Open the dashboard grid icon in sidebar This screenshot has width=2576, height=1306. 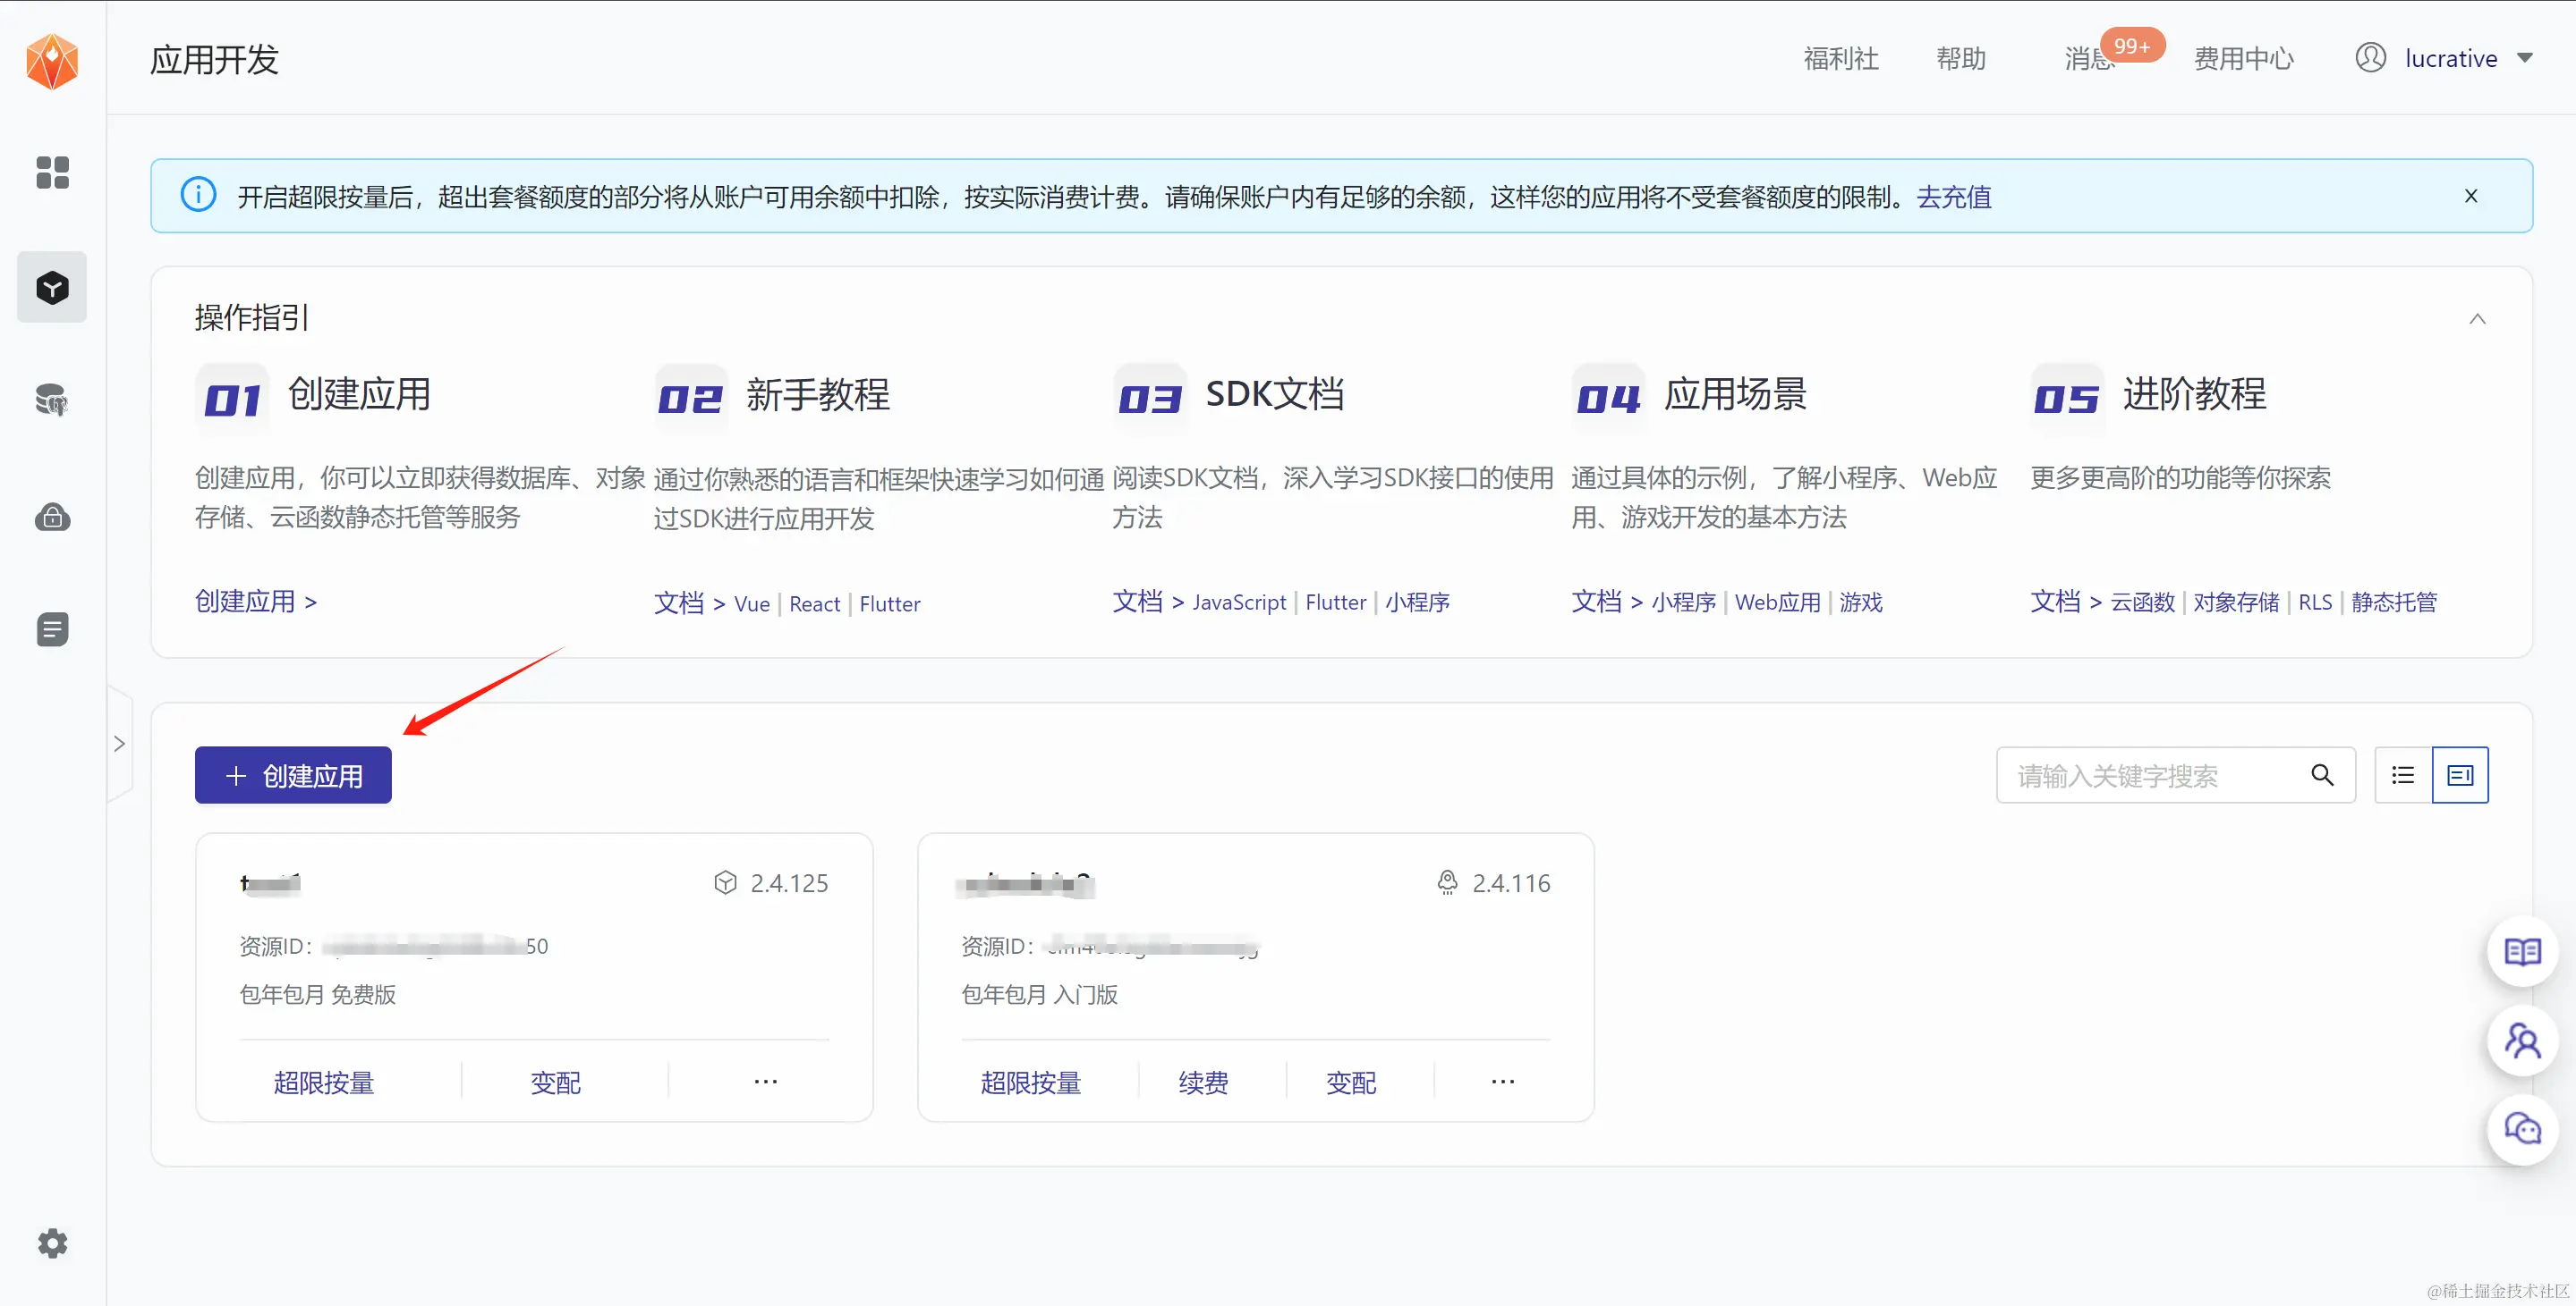point(52,172)
